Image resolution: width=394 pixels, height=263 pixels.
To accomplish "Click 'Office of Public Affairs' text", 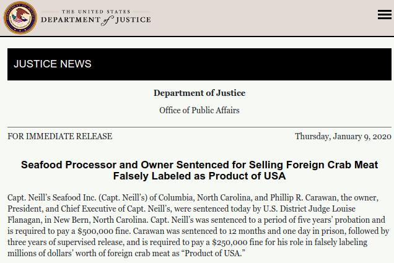I will coord(199,110).
